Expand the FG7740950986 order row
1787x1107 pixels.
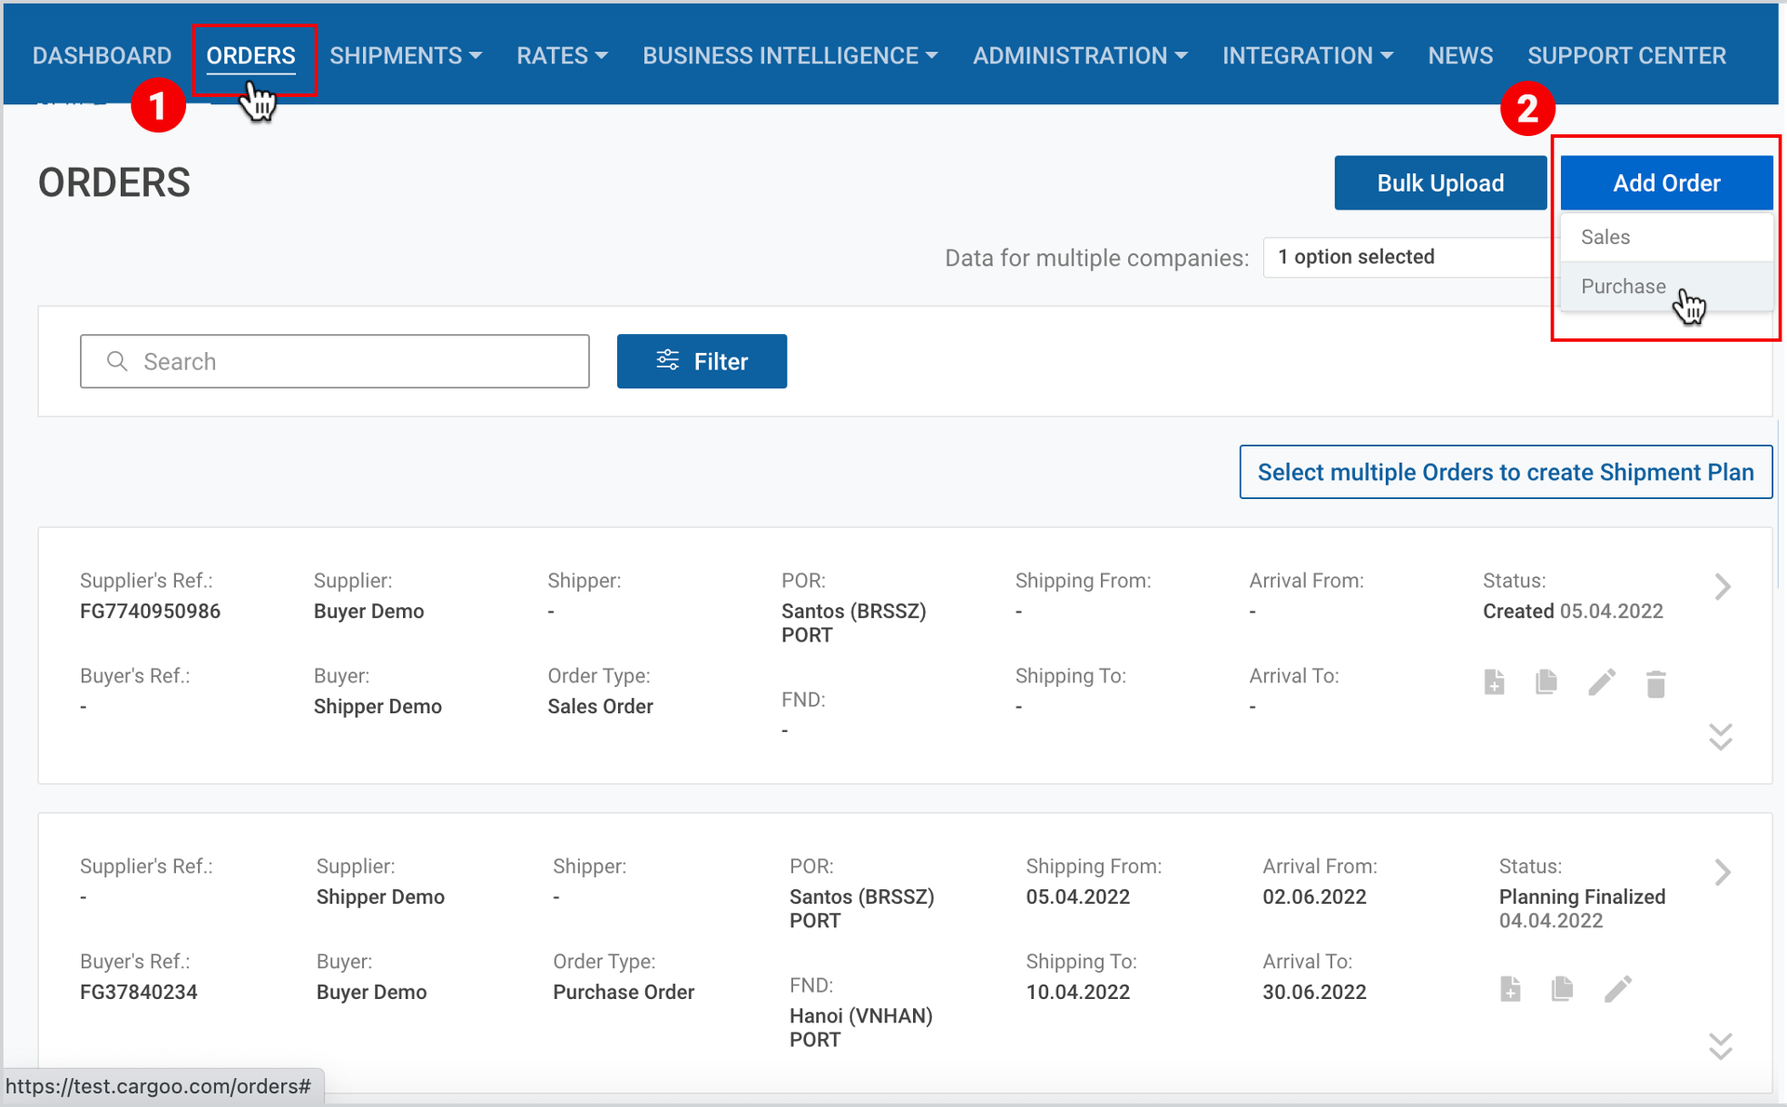(x=1721, y=736)
